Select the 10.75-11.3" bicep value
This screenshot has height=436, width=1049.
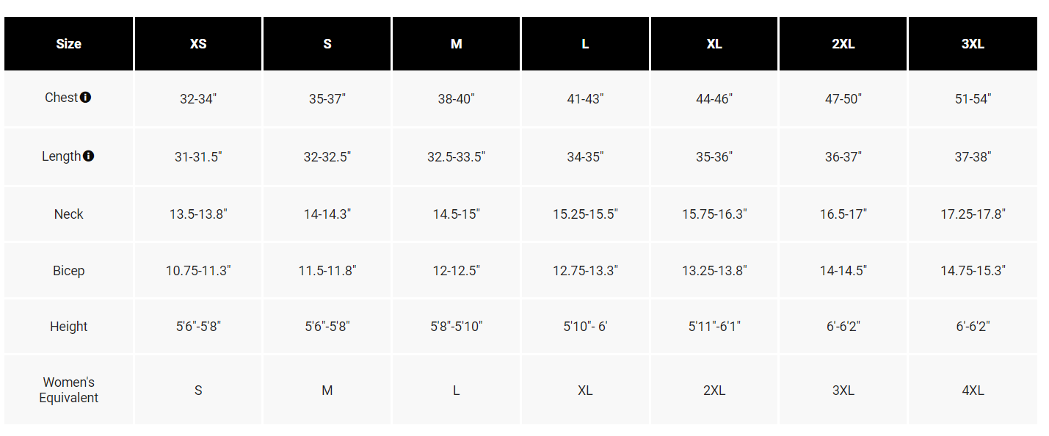coord(198,271)
